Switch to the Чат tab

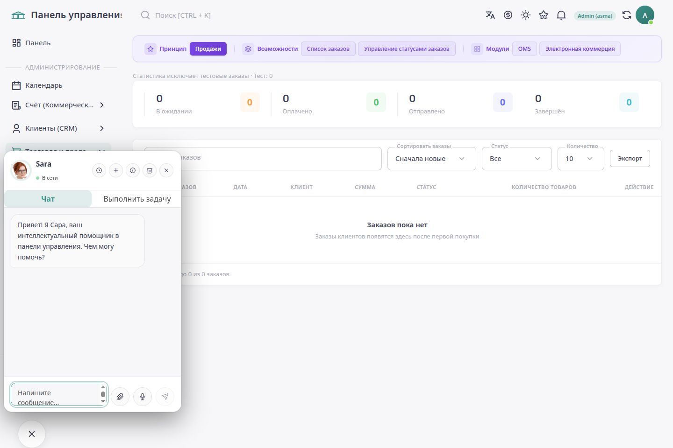click(x=48, y=199)
